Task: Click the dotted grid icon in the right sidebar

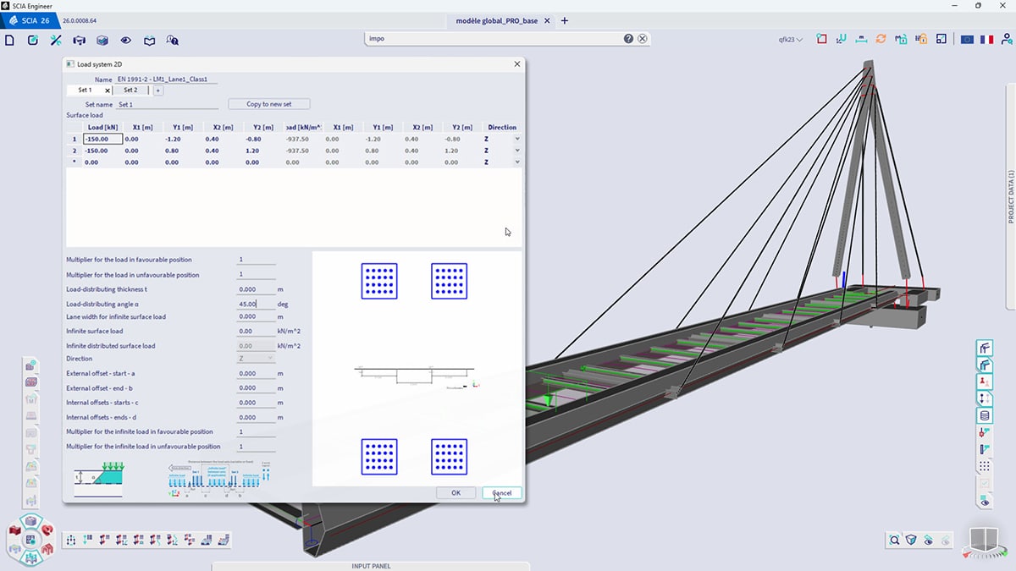Action: [x=985, y=464]
